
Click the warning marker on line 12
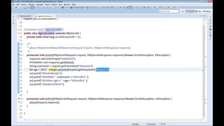click(x=18, y=29)
